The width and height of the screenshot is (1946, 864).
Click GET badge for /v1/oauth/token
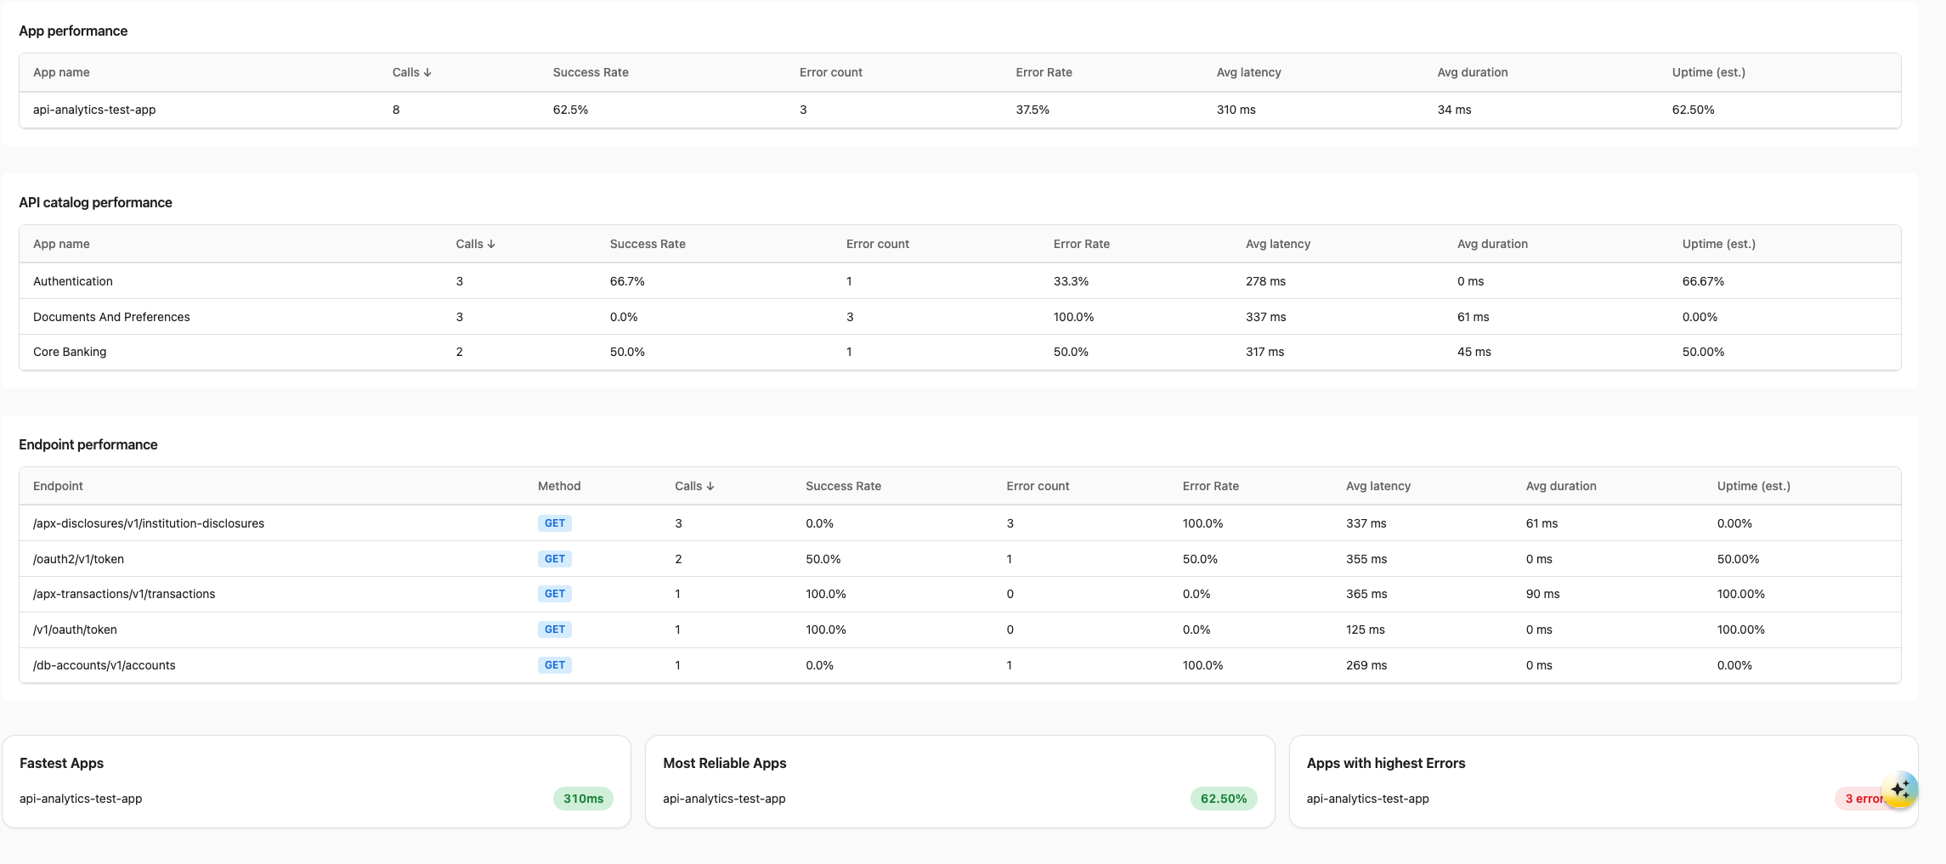(555, 630)
